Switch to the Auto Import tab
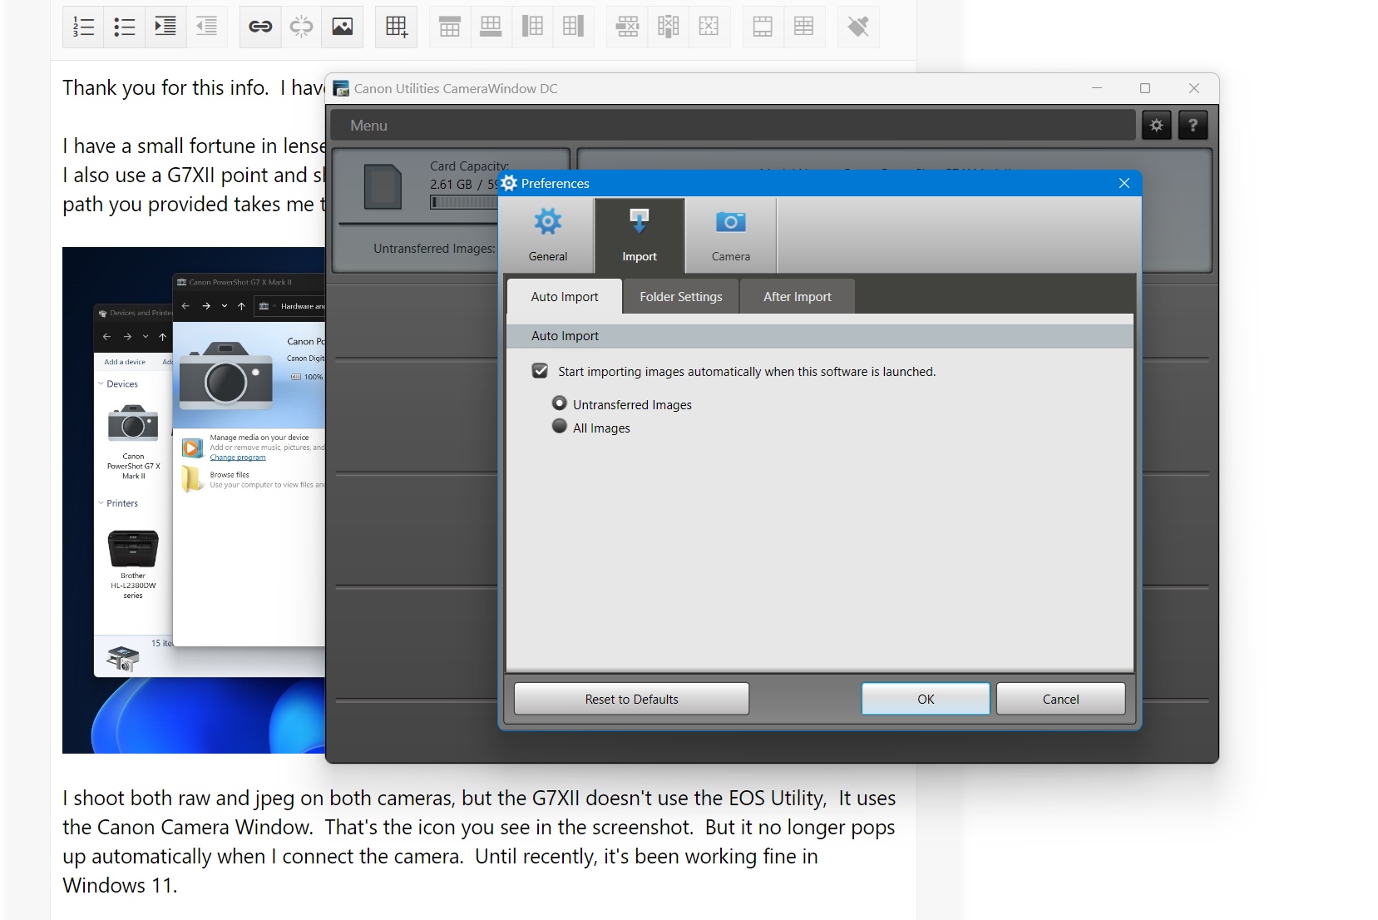The width and height of the screenshot is (1378, 920). point(565,297)
